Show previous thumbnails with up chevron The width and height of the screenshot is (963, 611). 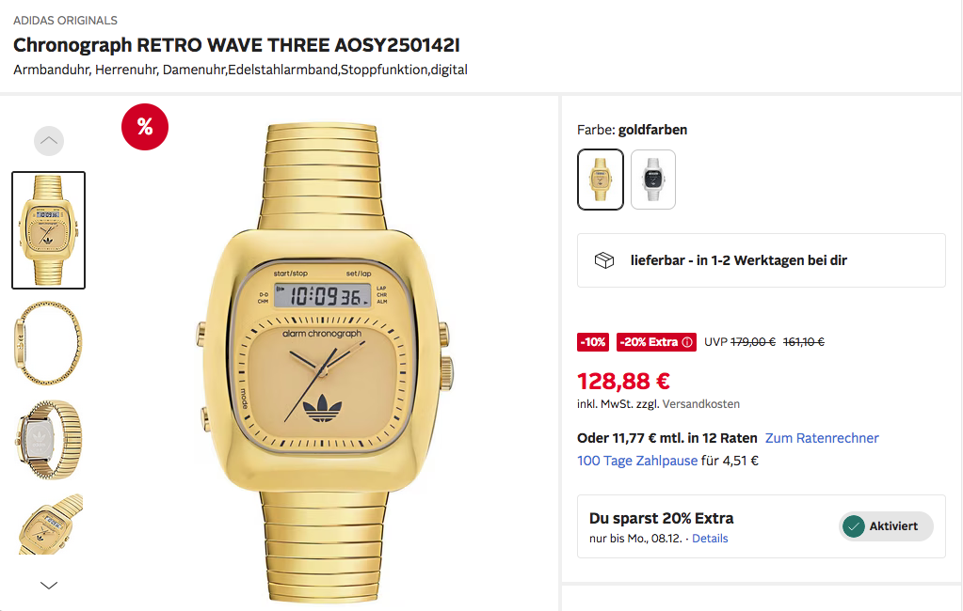pos(49,141)
